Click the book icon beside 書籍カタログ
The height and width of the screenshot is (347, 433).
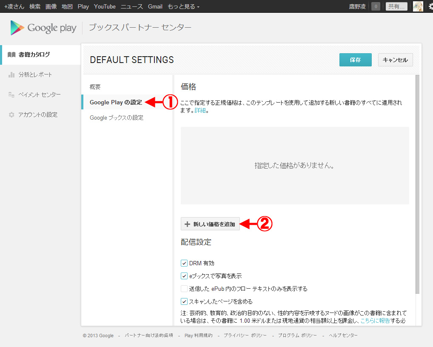11,54
